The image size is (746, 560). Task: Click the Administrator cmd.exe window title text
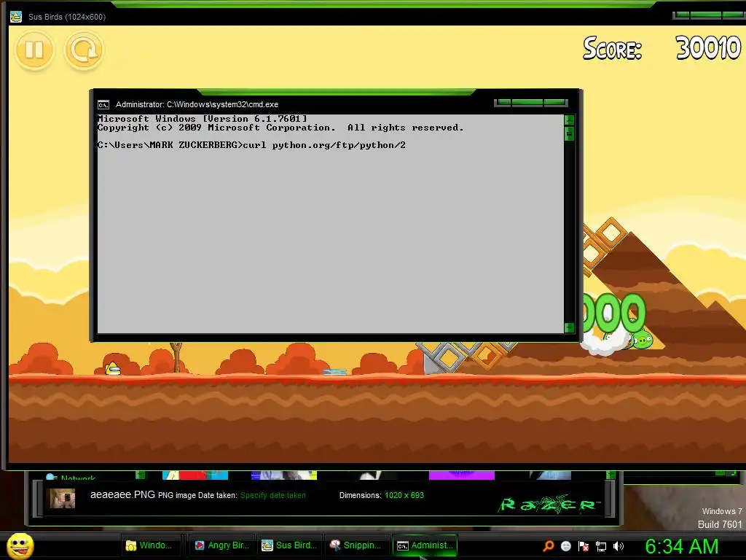197,104
